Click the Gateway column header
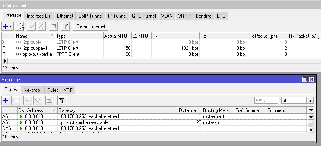This screenshot has width=321, height=146. pyautogui.click(x=118, y=110)
